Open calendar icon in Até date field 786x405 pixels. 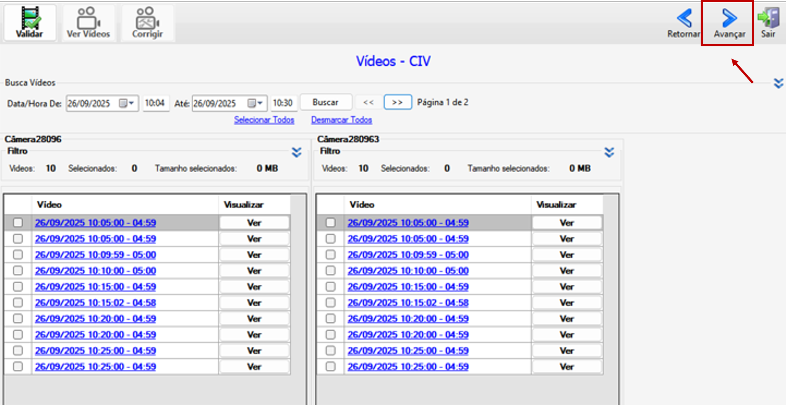tap(251, 103)
